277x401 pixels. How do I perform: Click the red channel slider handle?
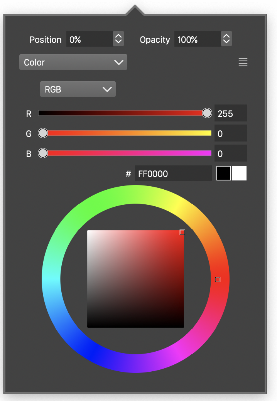click(207, 113)
